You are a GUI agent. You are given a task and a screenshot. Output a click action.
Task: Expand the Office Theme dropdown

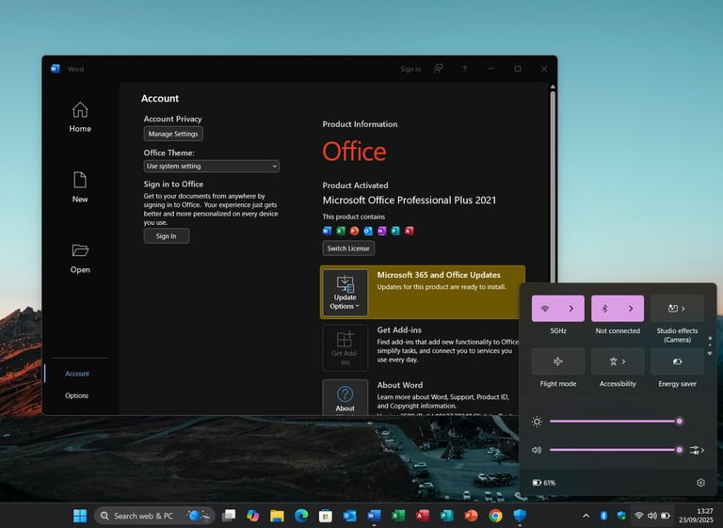click(211, 166)
